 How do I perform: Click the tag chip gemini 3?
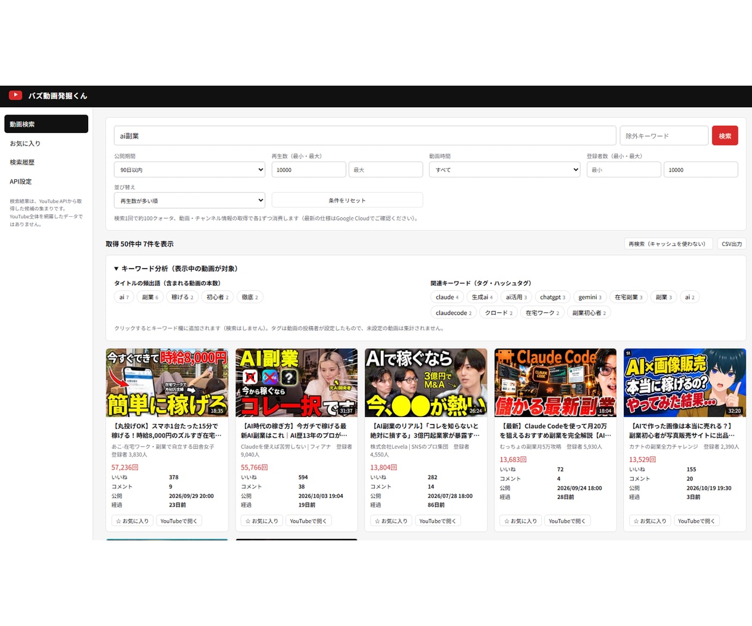click(x=589, y=297)
